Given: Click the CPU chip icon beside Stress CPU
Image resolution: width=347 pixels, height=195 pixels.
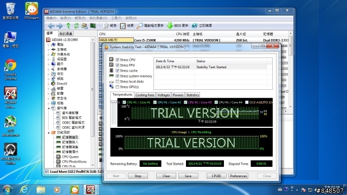Looking at the screenshot, I should pyautogui.click(x=111, y=60).
